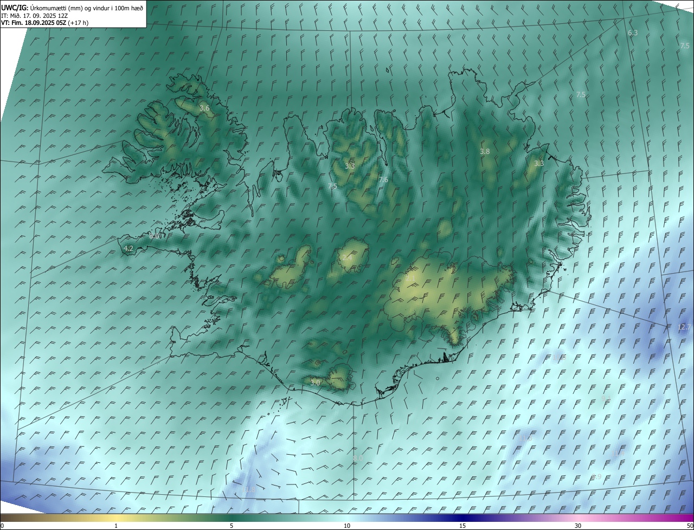Pick the pale yellow segment of the color bar

[116, 518]
